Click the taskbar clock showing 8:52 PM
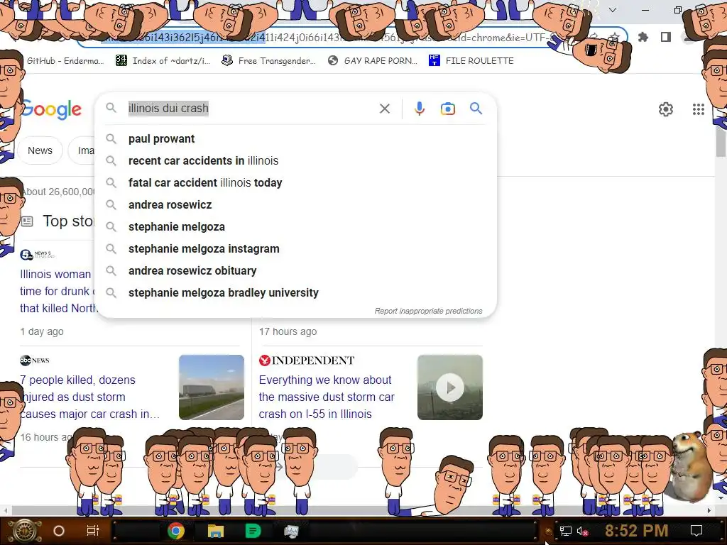 coord(636,531)
